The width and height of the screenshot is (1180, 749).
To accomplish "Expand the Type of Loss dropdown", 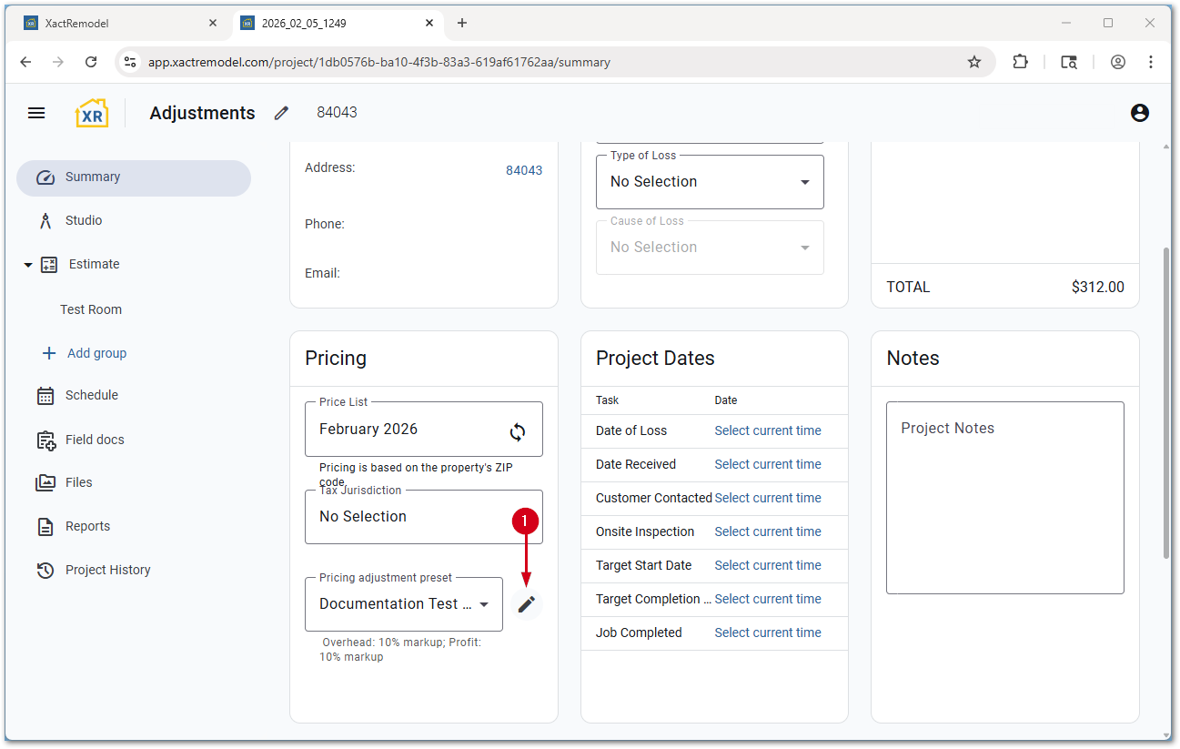I will click(710, 182).
